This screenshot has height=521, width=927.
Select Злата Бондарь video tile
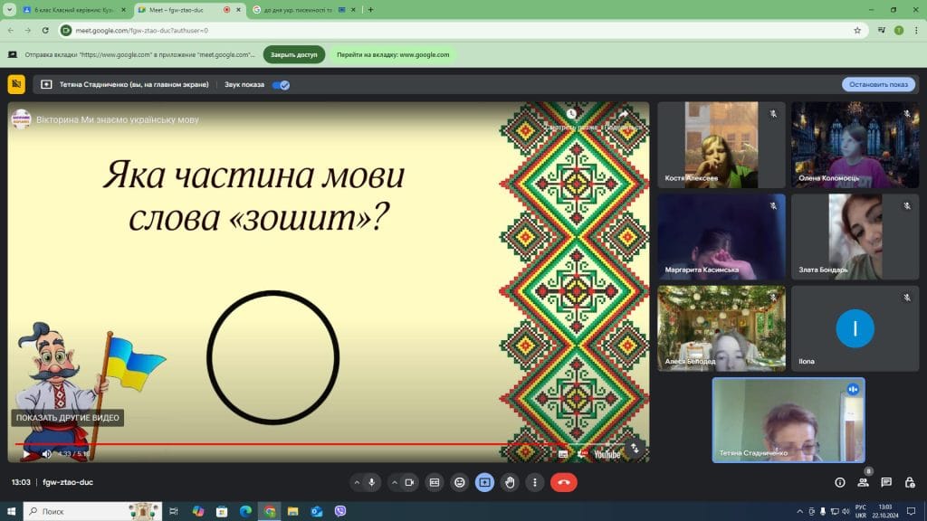[x=855, y=237]
